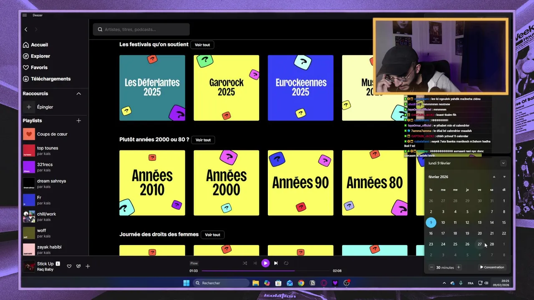The image size is (534, 300).
Task: Toggle repeat mode in player
Action: pyautogui.click(x=286, y=263)
